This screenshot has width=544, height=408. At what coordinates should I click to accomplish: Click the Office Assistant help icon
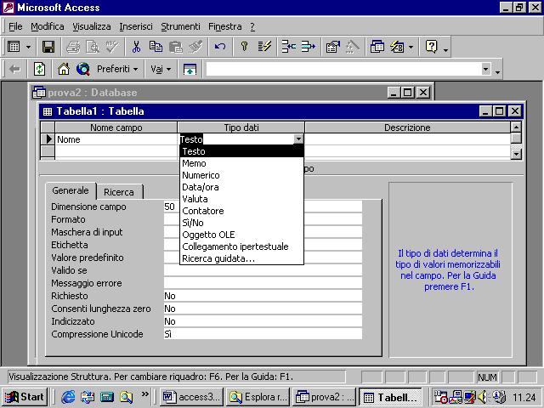pos(431,47)
